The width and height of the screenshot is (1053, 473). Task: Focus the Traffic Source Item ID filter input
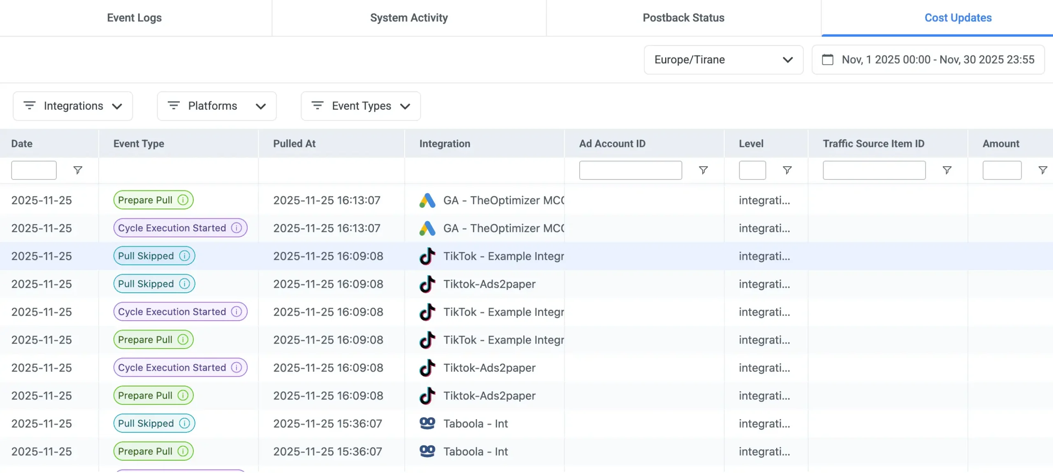coord(874,170)
